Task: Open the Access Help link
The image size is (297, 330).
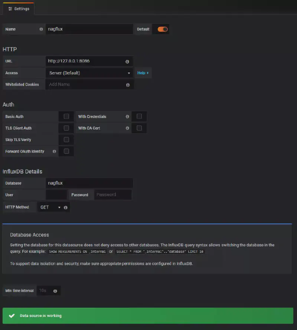Action: click(x=143, y=73)
